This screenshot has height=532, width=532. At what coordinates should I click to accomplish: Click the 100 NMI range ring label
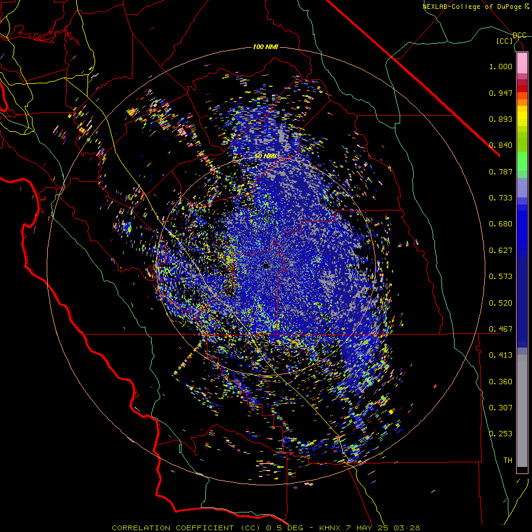coord(265,47)
